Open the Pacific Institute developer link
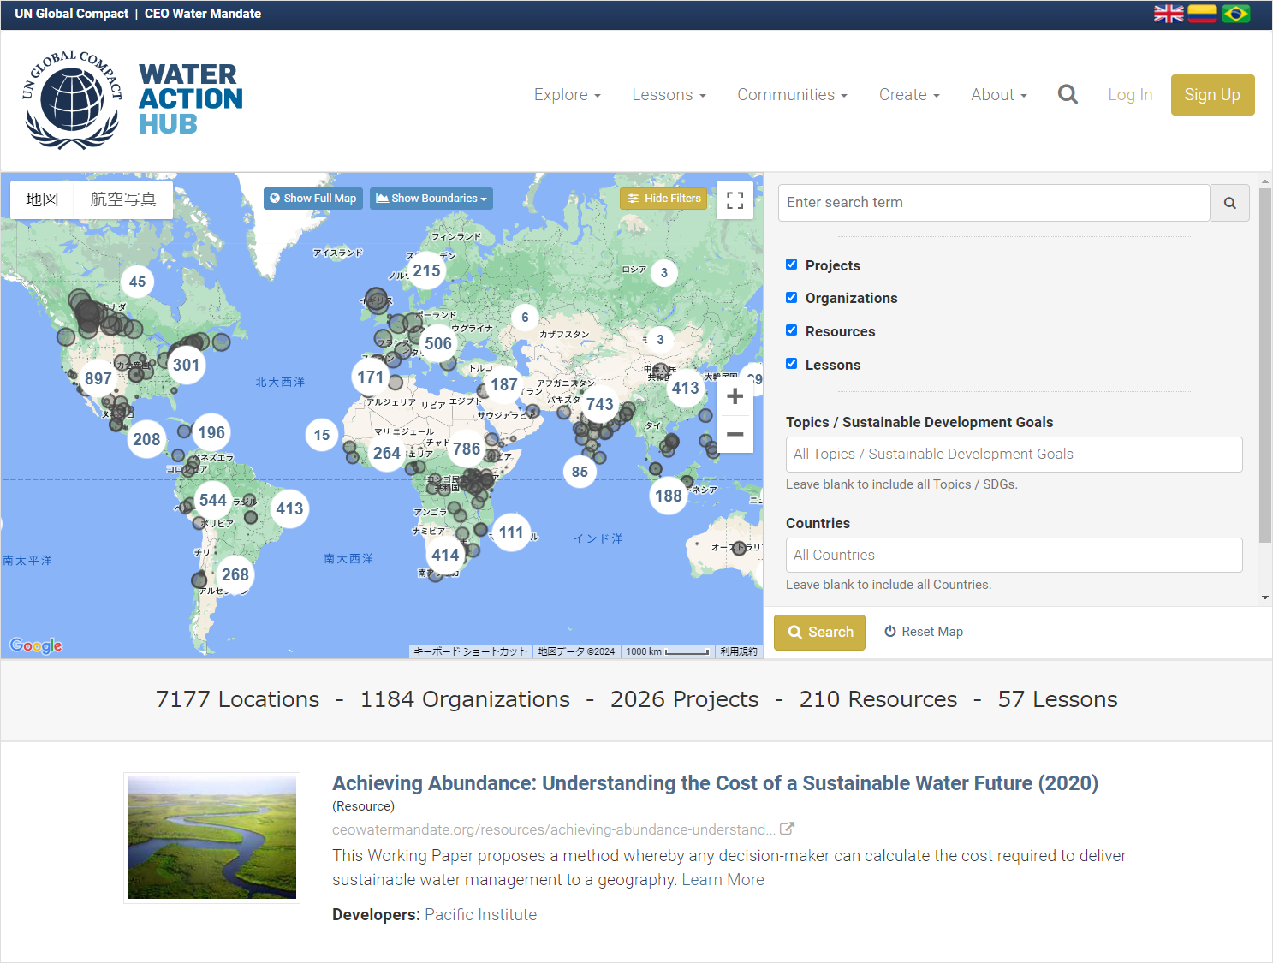The height and width of the screenshot is (963, 1273). pos(480,914)
